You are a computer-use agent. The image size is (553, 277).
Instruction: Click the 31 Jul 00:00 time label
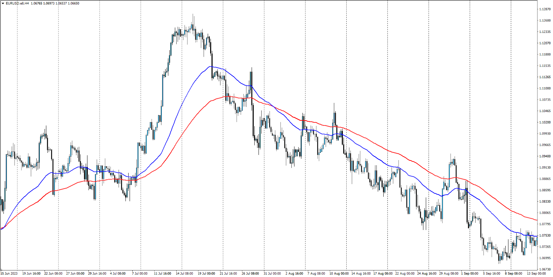tap(272, 274)
